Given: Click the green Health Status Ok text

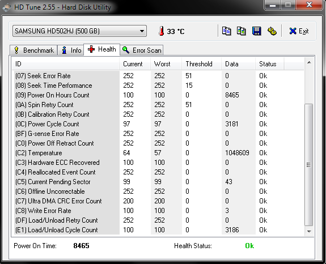Looking at the screenshot, I should coord(249,246).
